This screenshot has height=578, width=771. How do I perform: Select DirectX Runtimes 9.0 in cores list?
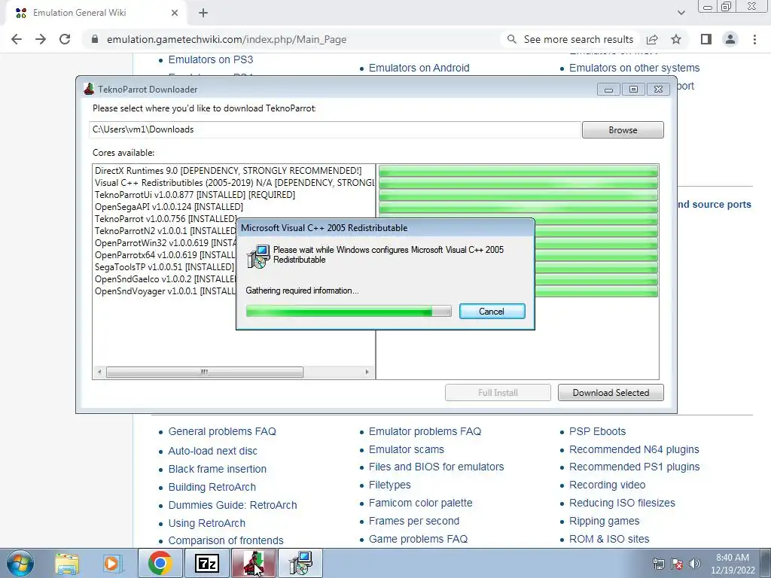228,171
